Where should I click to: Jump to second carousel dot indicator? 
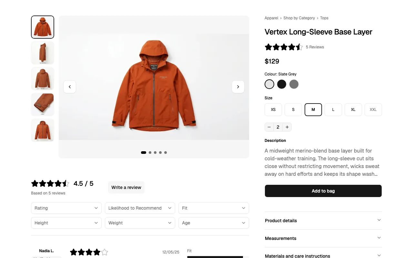click(150, 153)
